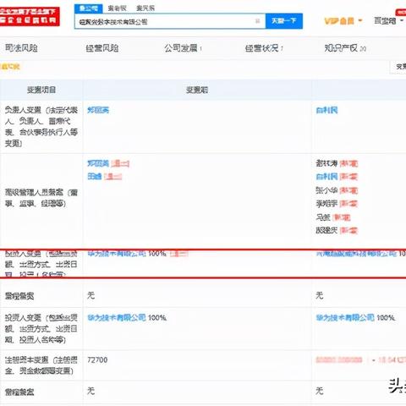Screen dimensions: 406x406
Task: Clear the search box with the X icon
Action: pyautogui.click(x=257, y=21)
